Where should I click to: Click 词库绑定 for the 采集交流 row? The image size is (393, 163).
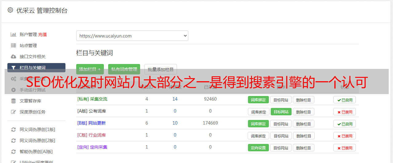(x=258, y=100)
